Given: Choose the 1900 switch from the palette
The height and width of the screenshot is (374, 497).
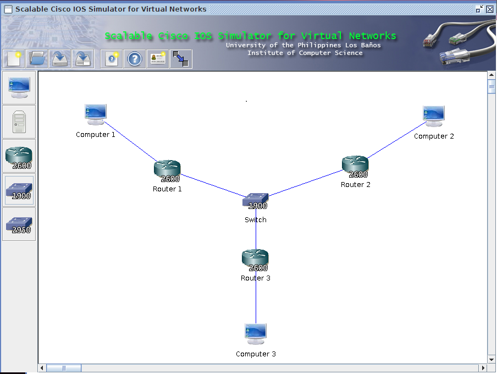Looking at the screenshot, I should pyautogui.click(x=19, y=190).
